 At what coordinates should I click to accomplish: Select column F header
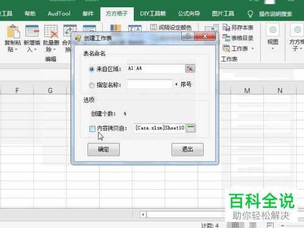click(17, 91)
